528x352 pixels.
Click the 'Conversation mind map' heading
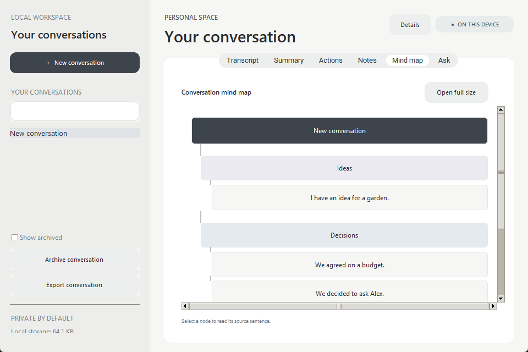(216, 92)
